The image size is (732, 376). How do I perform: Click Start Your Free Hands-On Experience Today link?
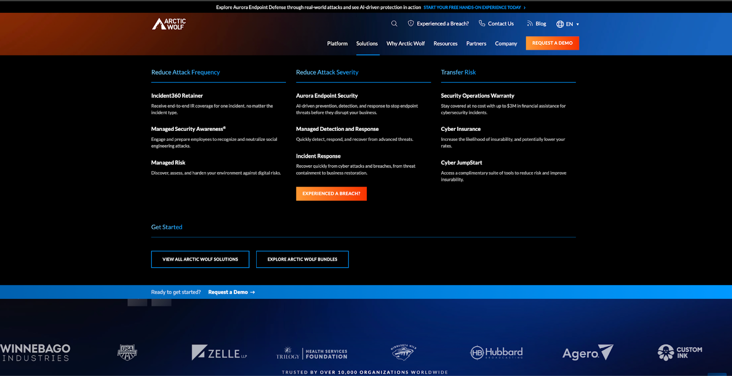(472, 7)
